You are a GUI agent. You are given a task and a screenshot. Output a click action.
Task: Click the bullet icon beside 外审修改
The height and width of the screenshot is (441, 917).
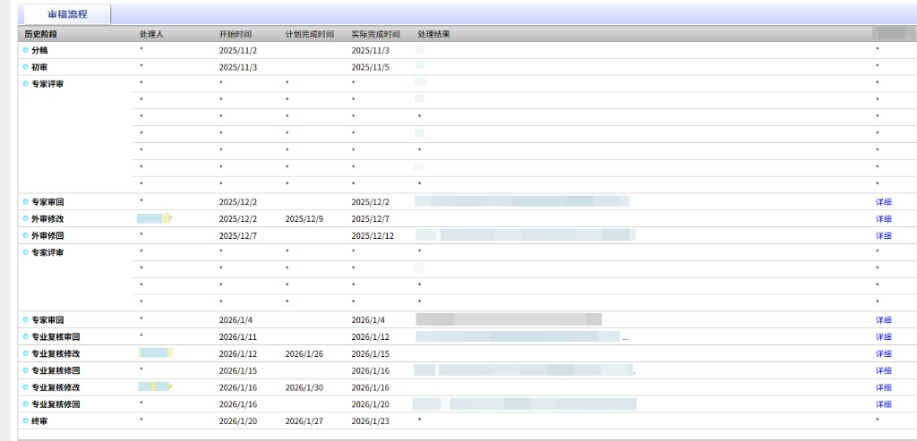26,218
